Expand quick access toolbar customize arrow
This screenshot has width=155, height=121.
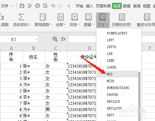tap(69, 6)
